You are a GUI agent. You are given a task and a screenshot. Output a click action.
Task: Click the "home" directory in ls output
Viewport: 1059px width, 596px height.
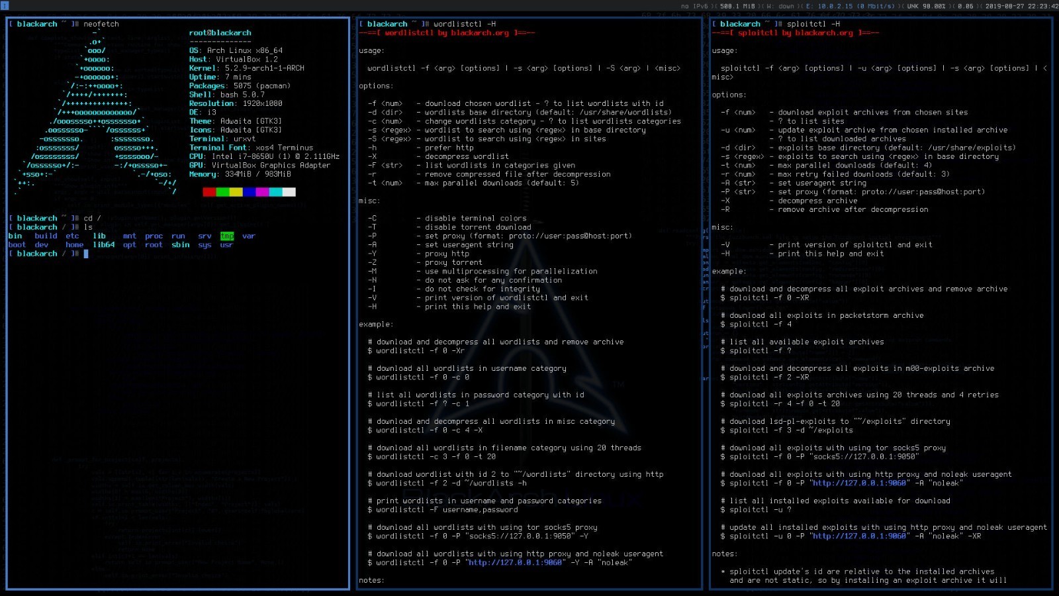click(74, 245)
